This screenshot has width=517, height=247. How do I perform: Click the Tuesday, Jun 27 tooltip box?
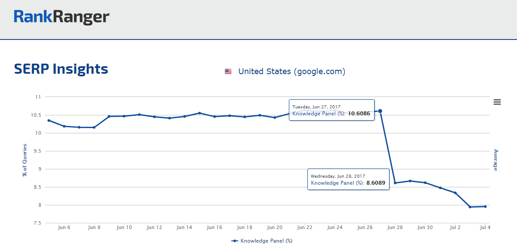pos(331,110)
